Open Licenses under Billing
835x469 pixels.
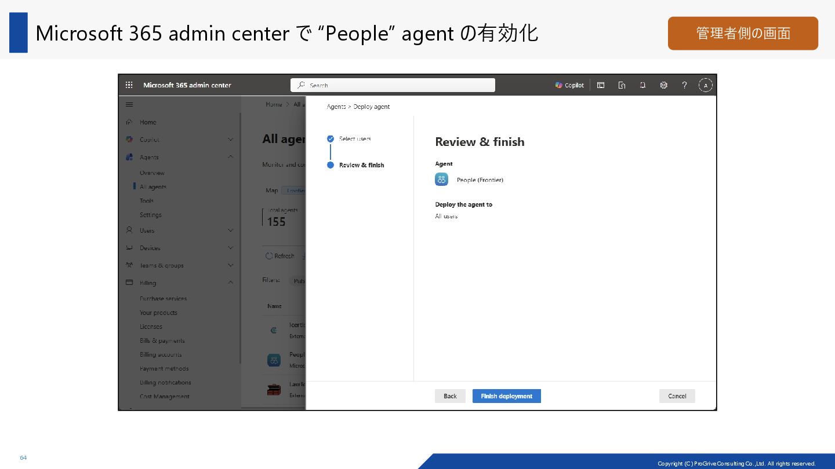[151, 327]
